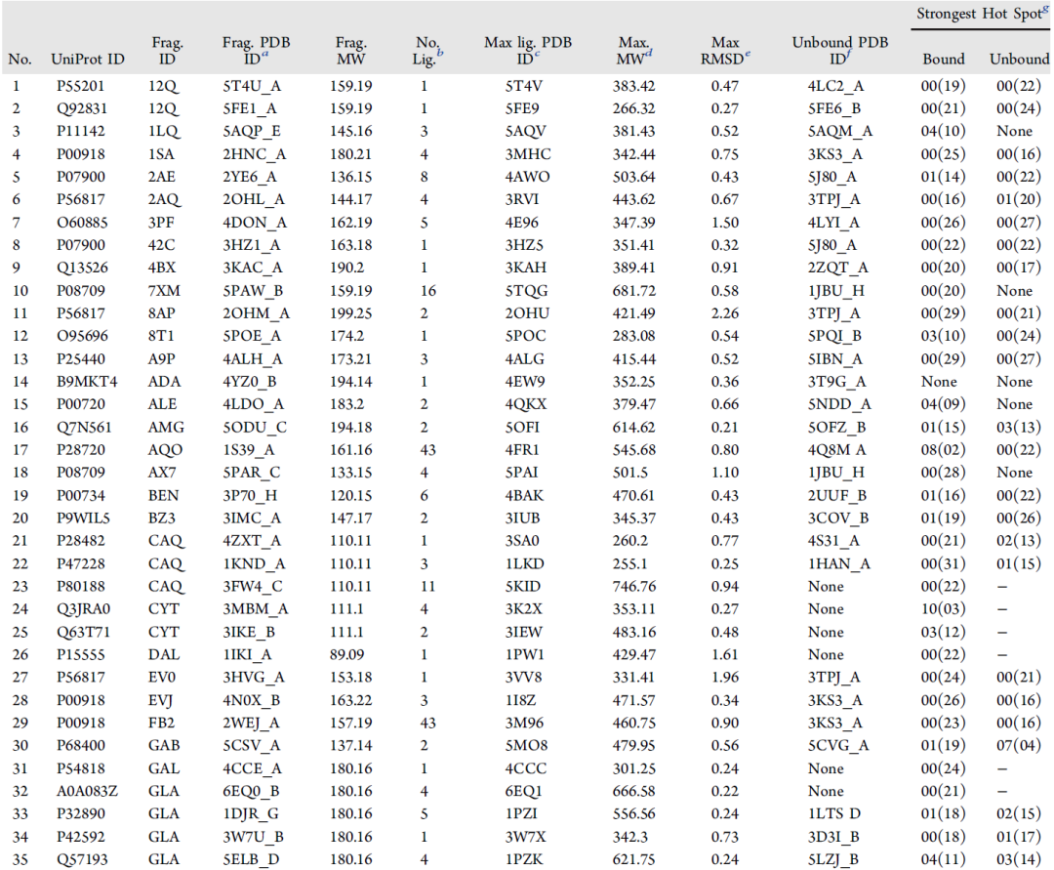Screen dimensions: 1054x870
Task: Click the 'UniProt ID' column header
Action: [88, 60]
